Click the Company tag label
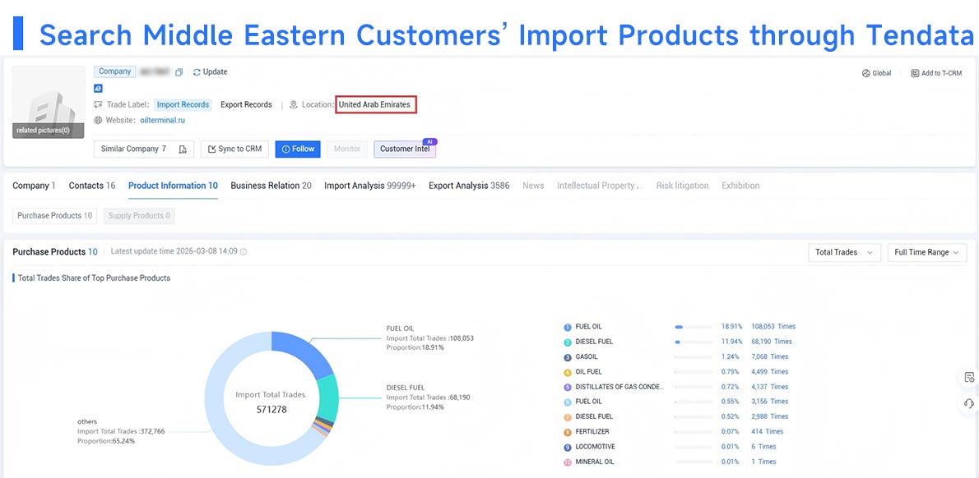 115,71
